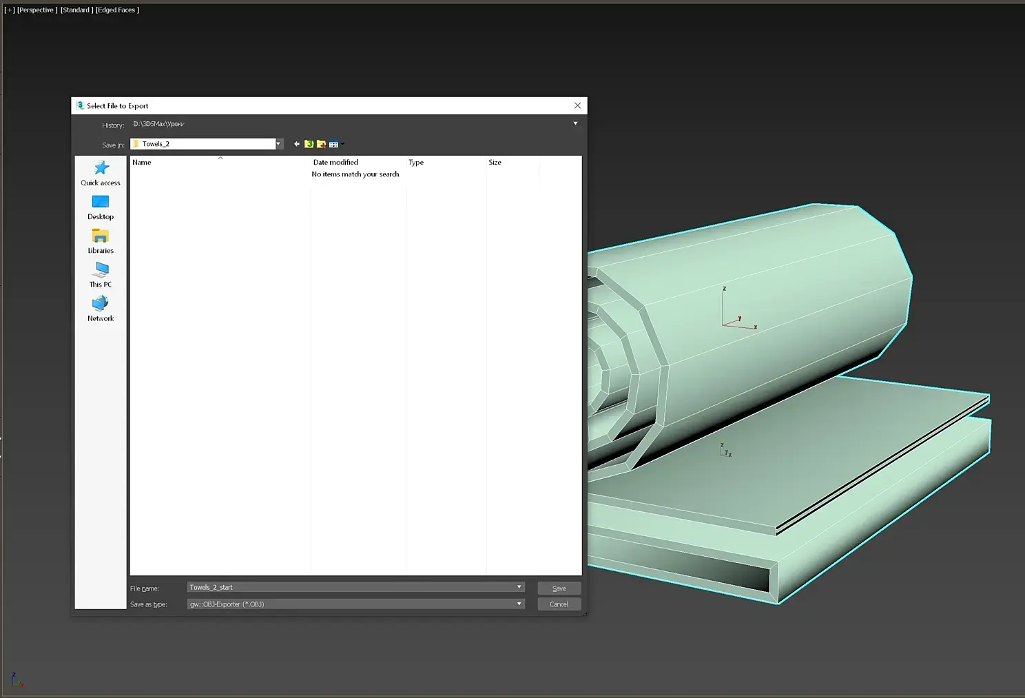Open the Save in folder dropdown
Screen dimensions: 1025x698
278,144
